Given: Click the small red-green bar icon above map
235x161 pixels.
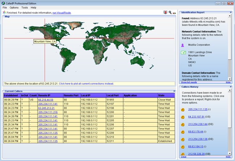Looking at the screenshot, I should click(x=174, y=13).
